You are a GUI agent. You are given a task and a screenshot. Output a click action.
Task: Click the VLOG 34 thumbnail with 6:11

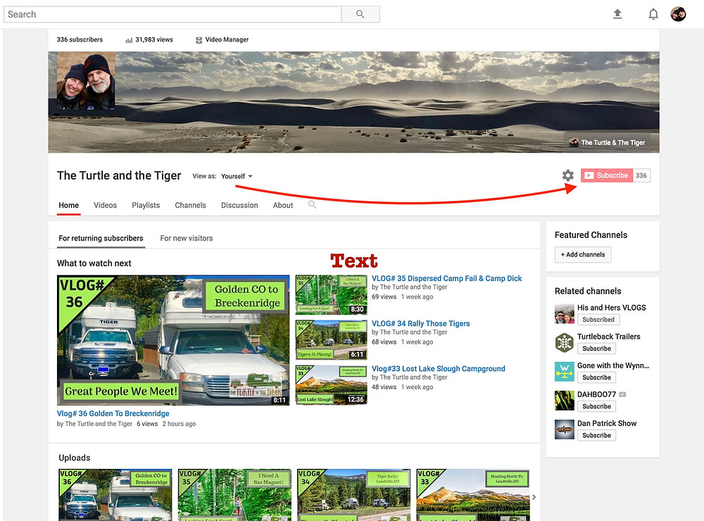[x=332, y=340]
